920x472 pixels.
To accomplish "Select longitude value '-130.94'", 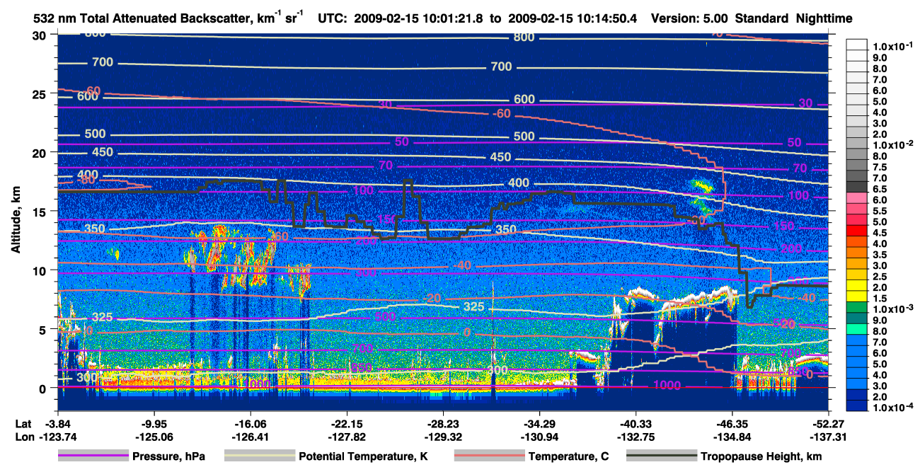I will [x=539, y=437].
